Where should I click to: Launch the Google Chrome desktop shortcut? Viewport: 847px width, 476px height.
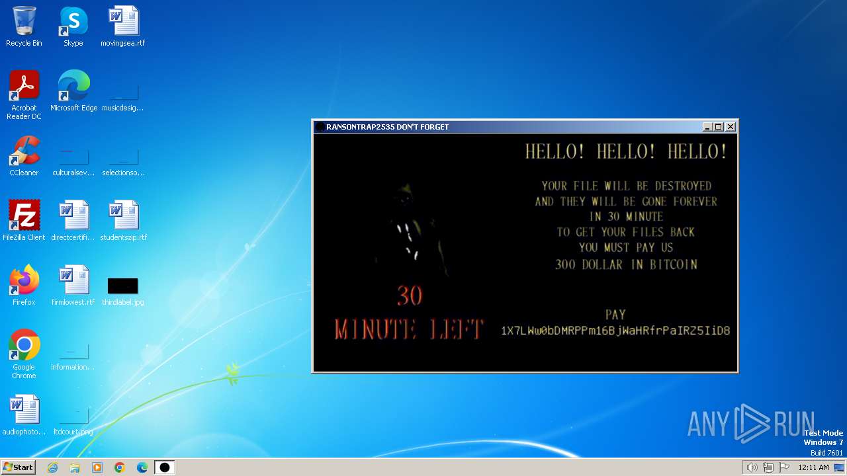pyautogui.click(x=24, y=354)
